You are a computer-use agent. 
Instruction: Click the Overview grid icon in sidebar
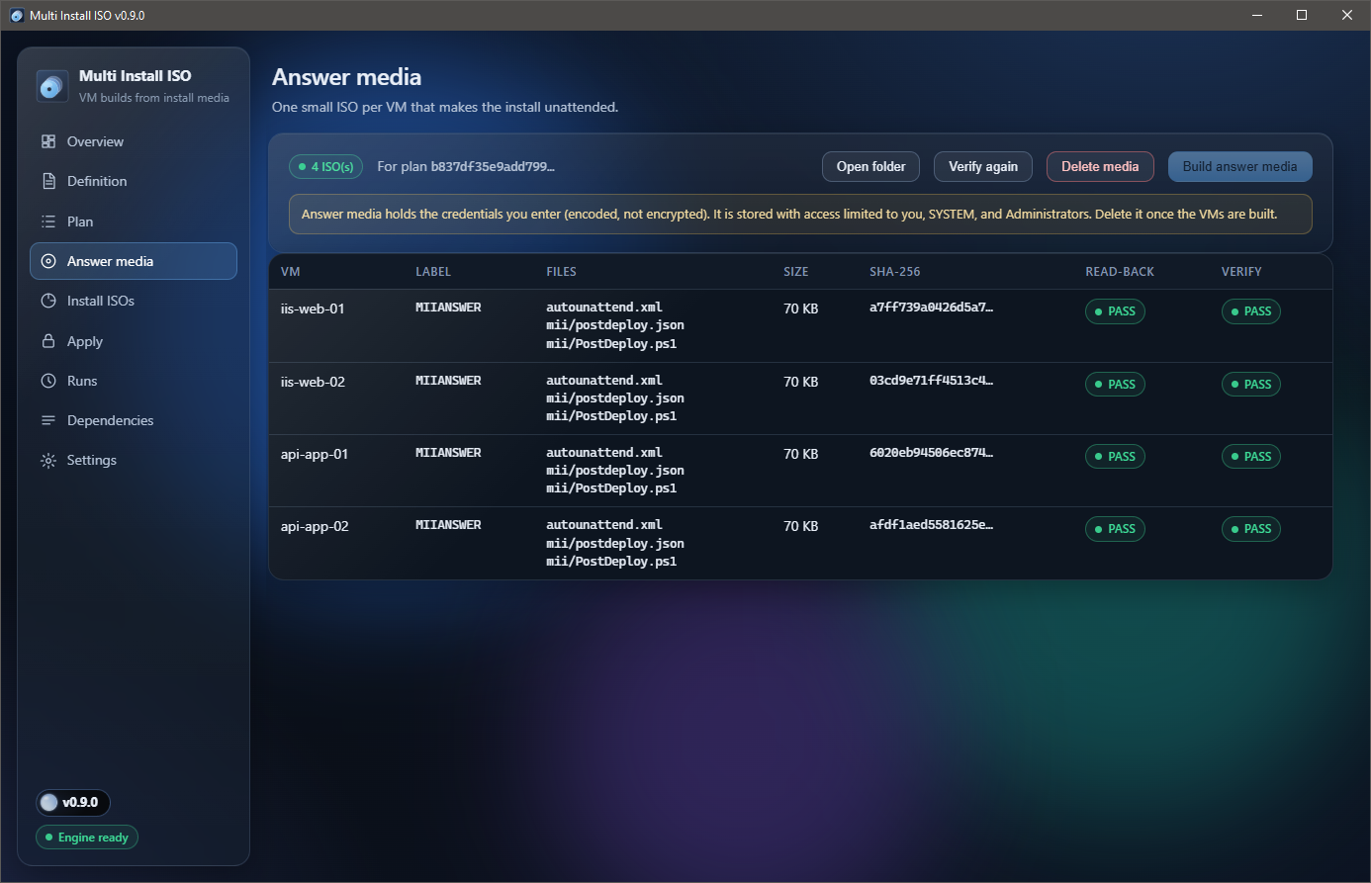pyautogui.click(x=48, y=141)
